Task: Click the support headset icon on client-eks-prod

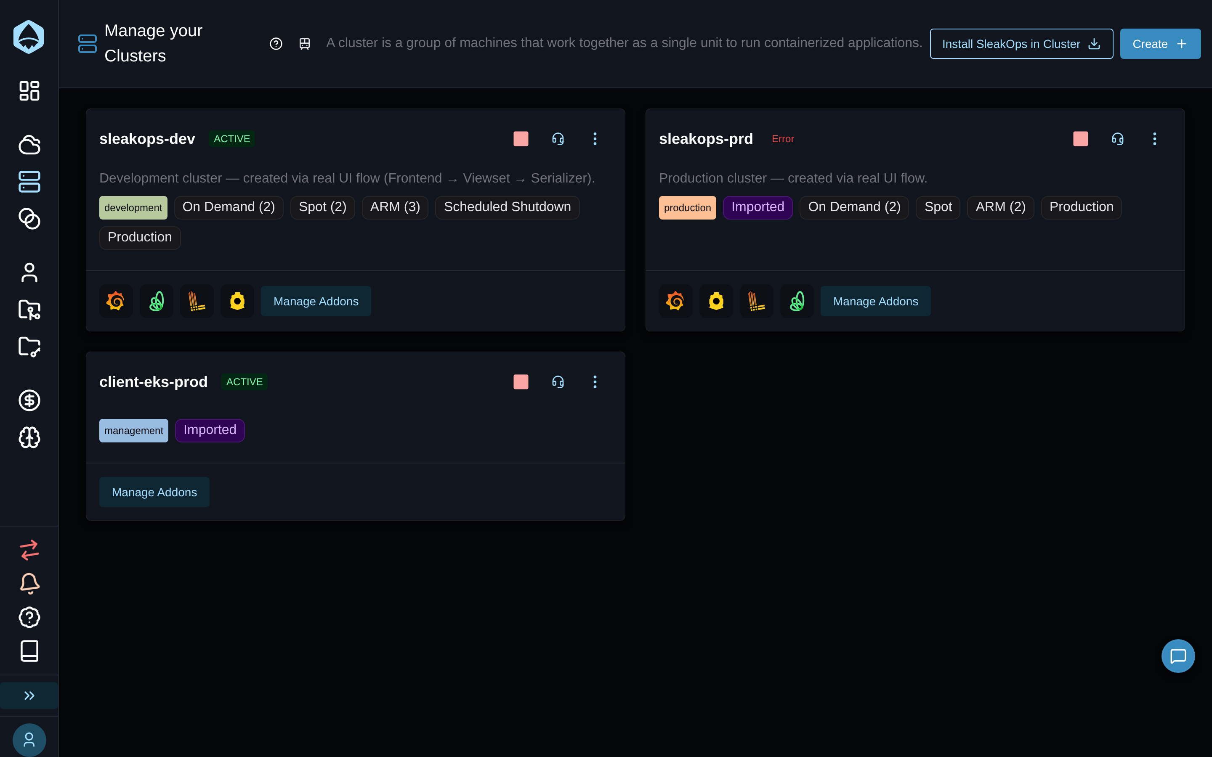Action: (558, 382)
